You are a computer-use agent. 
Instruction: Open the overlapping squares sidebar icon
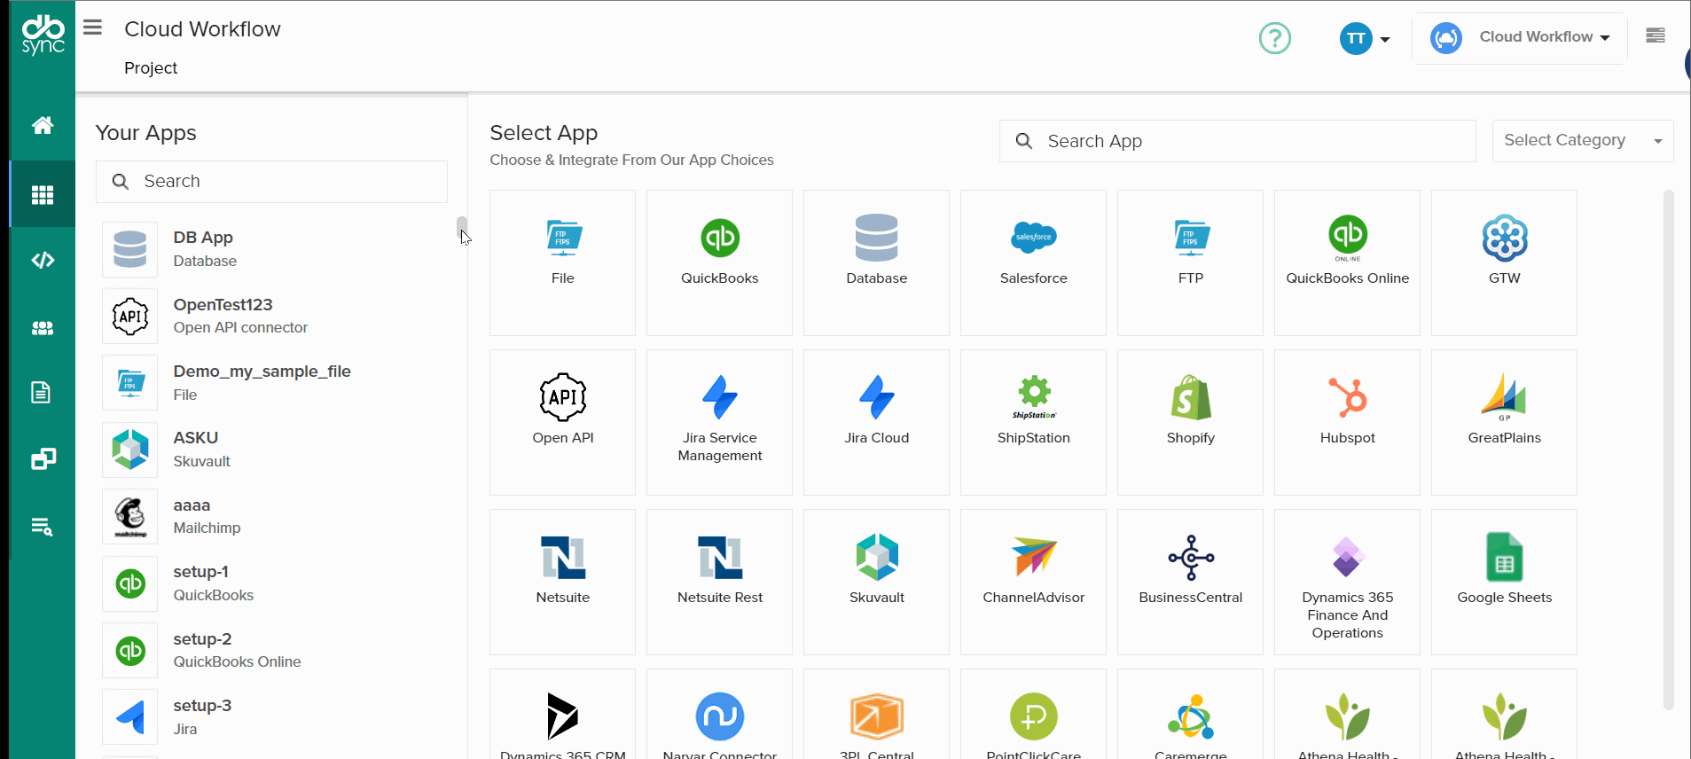43,458
